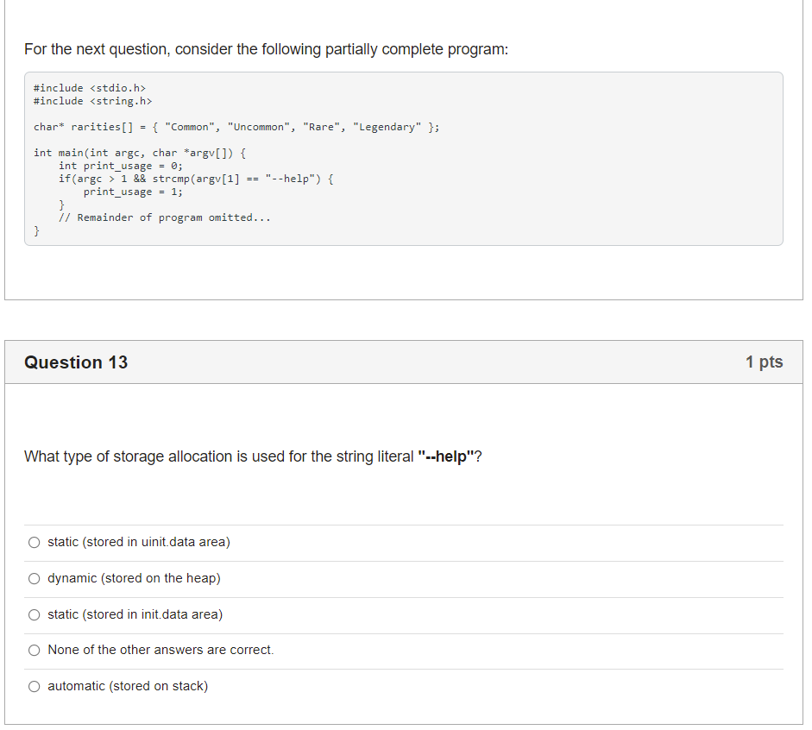Click the 'For the next question' intro sentence
This screenshot has width=812, height=730.
pos(266,49)
